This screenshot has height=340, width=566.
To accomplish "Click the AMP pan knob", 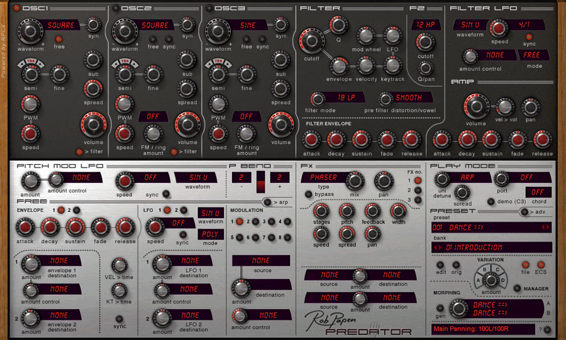I will (530, 107).
